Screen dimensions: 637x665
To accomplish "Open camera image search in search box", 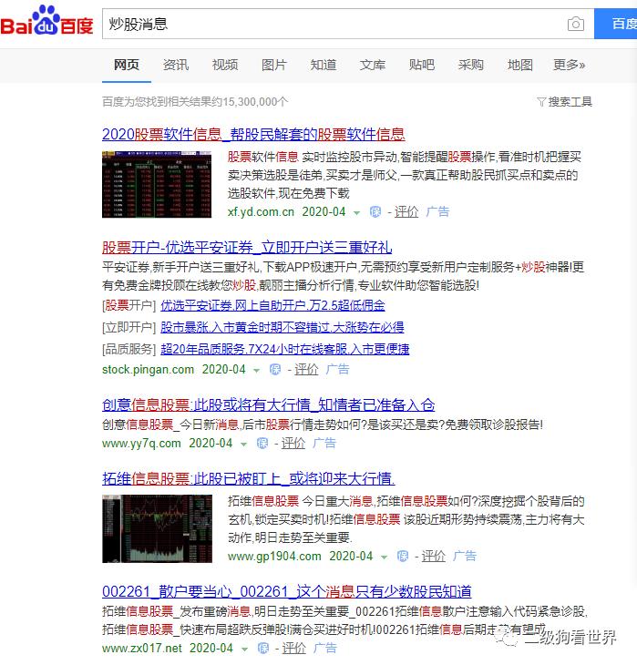I will click(x=575, y=24).
